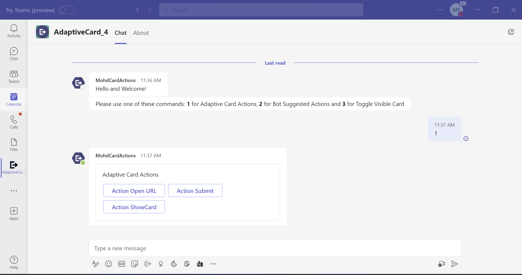The height and width of the screenshot is (275, 522).
Task: Open the Format text options
Action: click(x=95, y=264)
